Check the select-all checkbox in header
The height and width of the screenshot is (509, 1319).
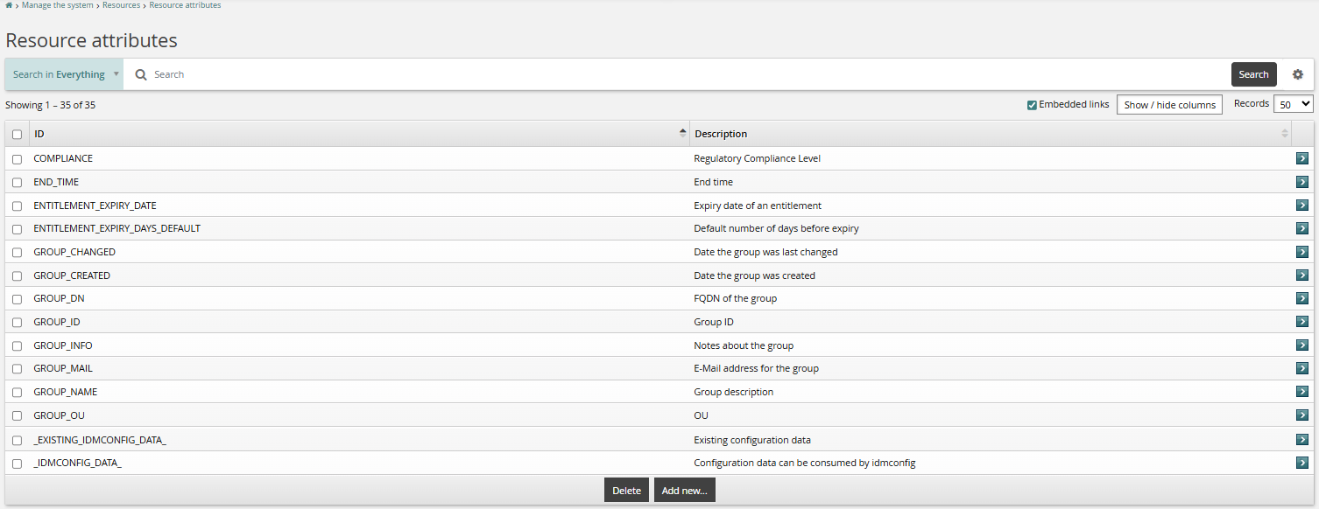coord(17,135)
